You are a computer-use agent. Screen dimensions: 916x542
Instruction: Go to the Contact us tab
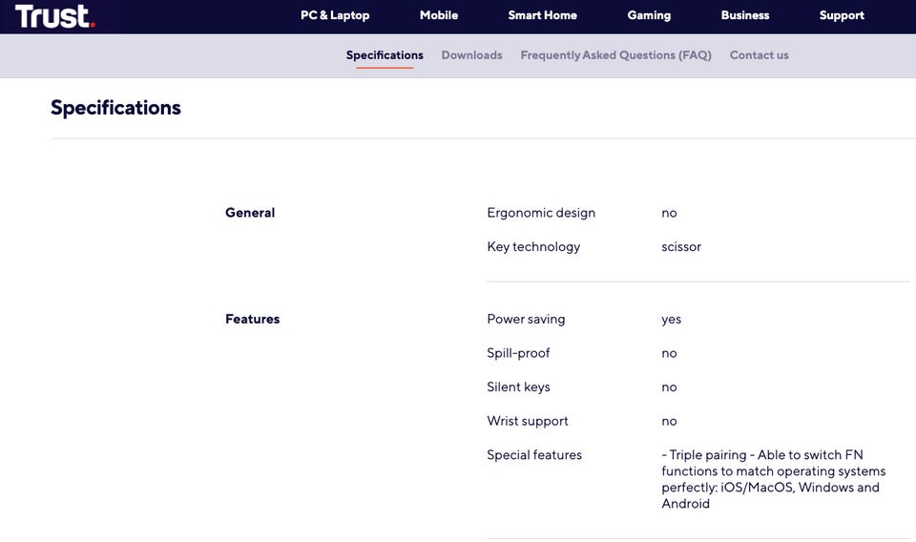point(759,55)
